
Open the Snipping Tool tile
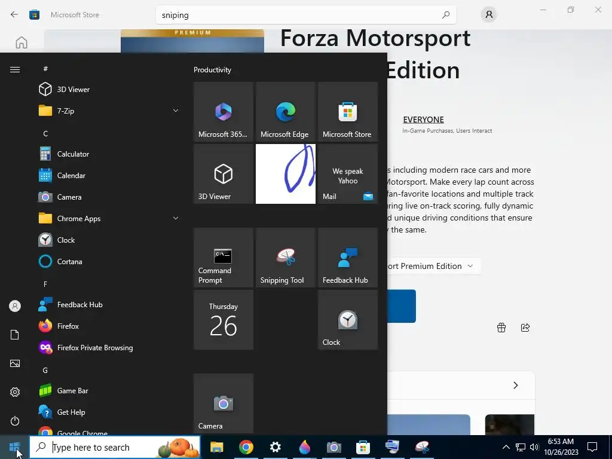point(285,258)
